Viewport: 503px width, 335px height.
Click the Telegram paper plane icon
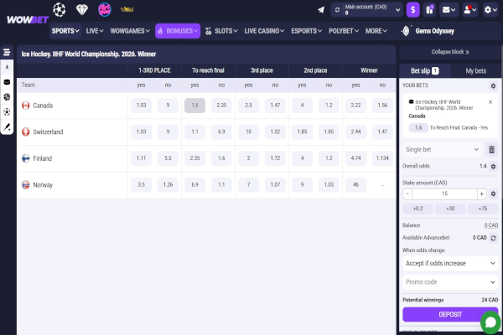pyautogui.click(x=321, y=10)
